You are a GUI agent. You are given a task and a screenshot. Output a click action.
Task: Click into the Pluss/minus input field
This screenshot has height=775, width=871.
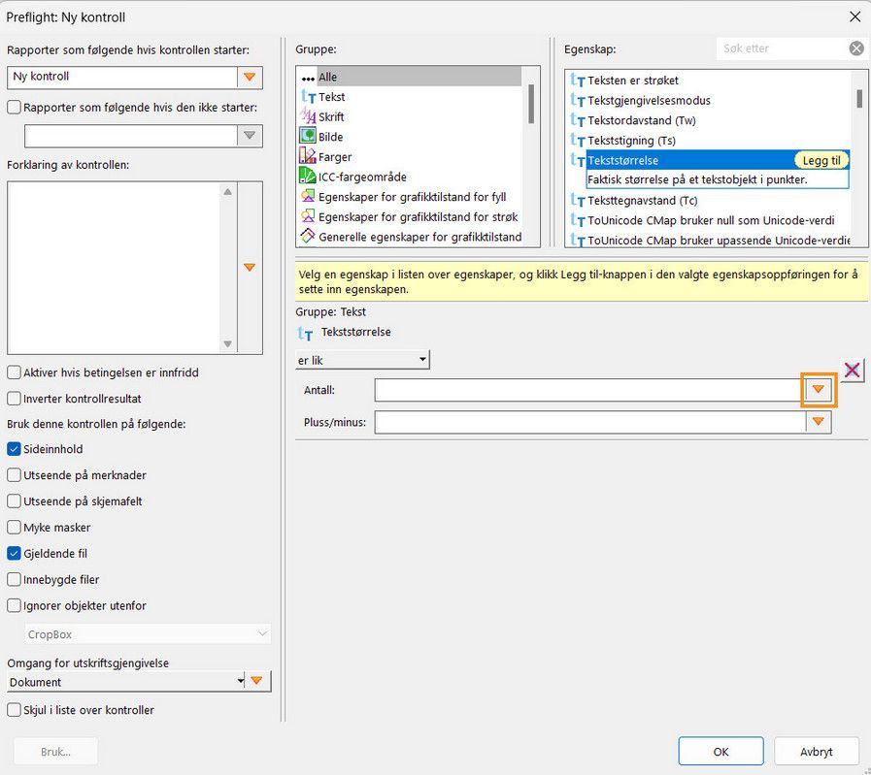[590, 422]
